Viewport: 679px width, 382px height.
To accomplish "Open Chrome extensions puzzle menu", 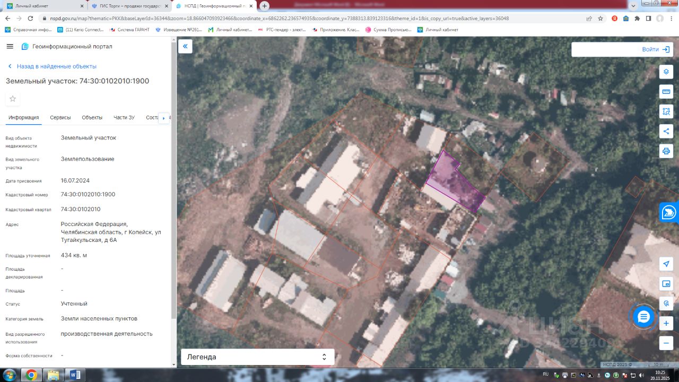I will coord(637,18).
